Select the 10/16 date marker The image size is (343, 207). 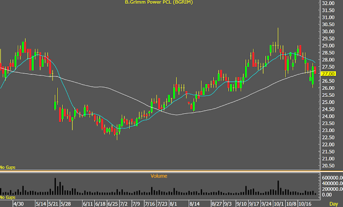point(305,204)
